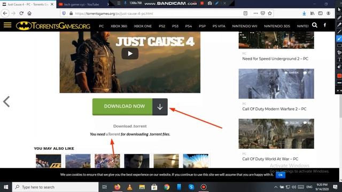
Task: Click the down arrow beside Download Now
Action: [x=160, y=107]
